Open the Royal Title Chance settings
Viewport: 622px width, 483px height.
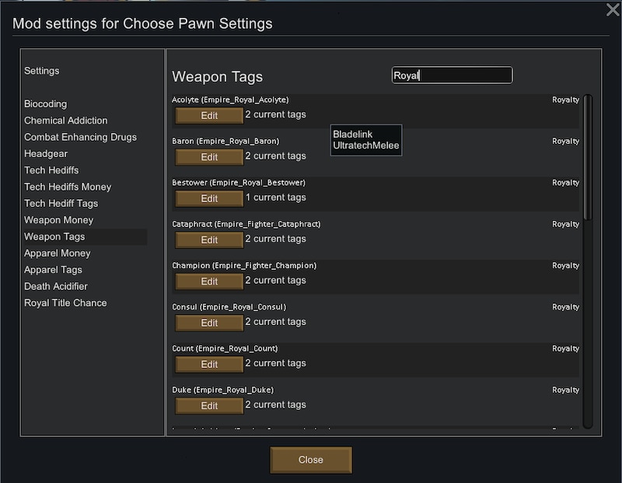(65, 303)
